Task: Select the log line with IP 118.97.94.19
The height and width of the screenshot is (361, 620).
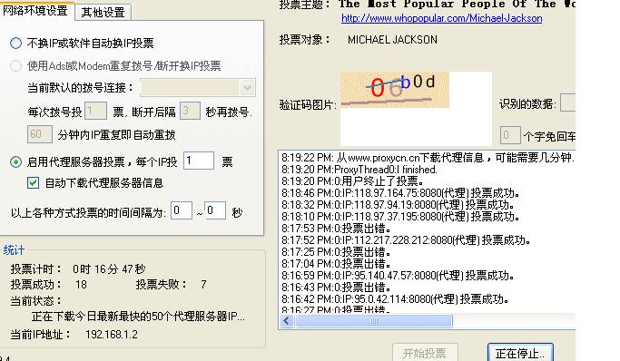Action: point(398,205)
